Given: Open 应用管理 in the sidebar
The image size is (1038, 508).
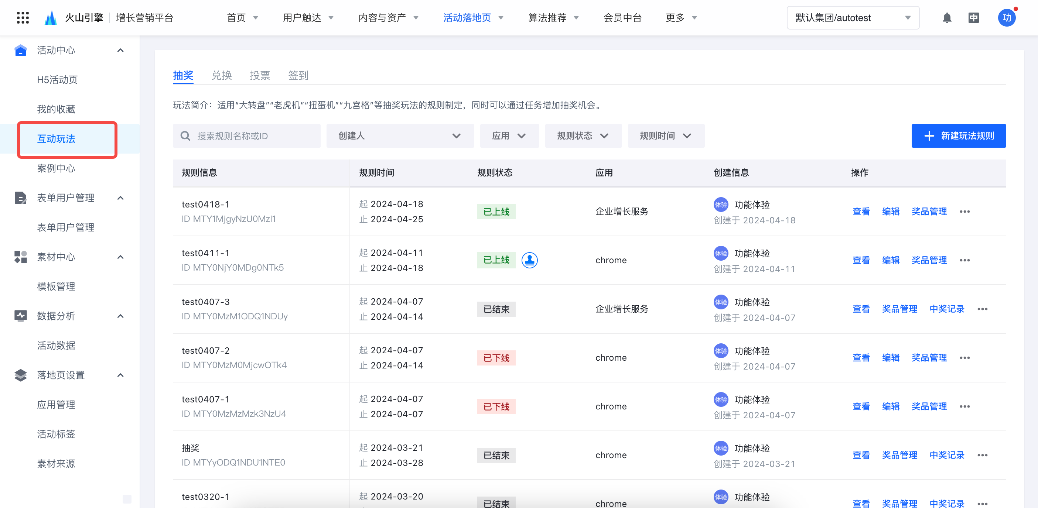Looking at the screenshot, I should [56, 405].
